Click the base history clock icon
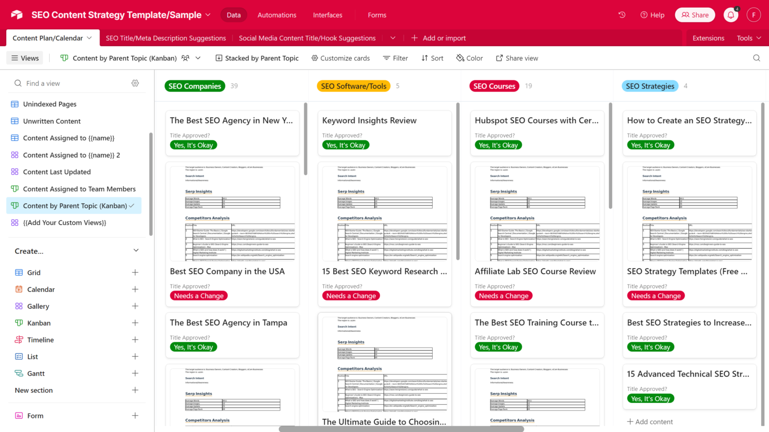The height and width of the screenshot is (432, 769). click(622, 15)
